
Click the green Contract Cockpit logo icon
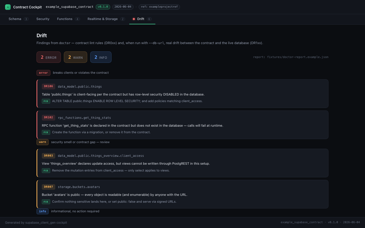8,7
